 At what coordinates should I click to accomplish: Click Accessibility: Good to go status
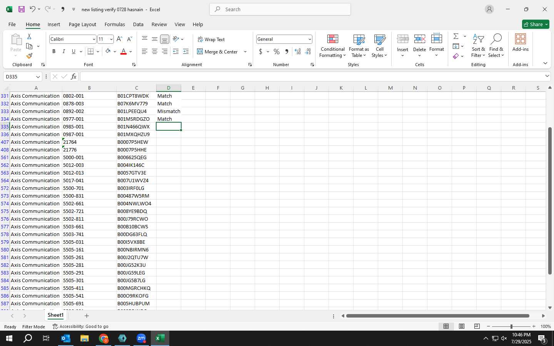click(x=80, y=326)
